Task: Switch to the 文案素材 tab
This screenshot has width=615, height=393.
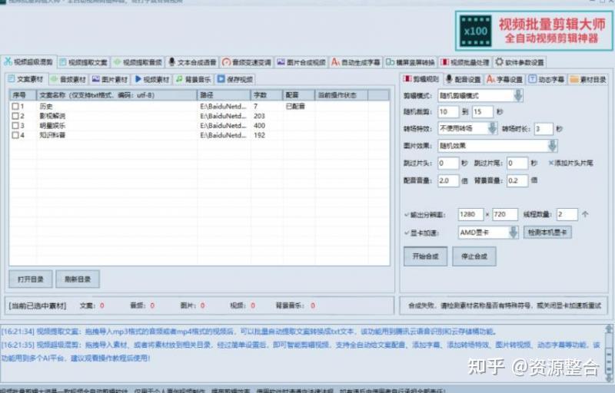Action: [26, 79]
